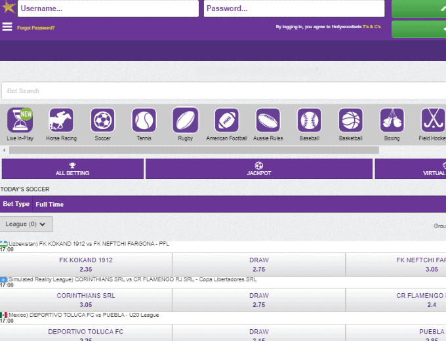Choose the Rugby ball icon
This screenshot has width=446, height=341.
tap(186, 120)
